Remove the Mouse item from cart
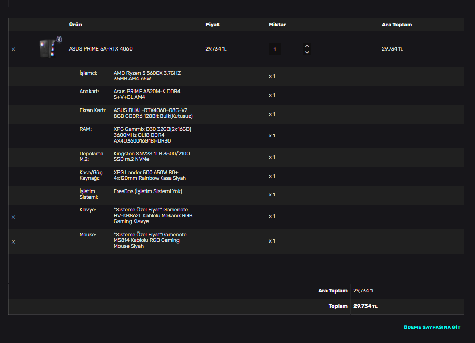475x343 pixels. [x=13, y=242]
